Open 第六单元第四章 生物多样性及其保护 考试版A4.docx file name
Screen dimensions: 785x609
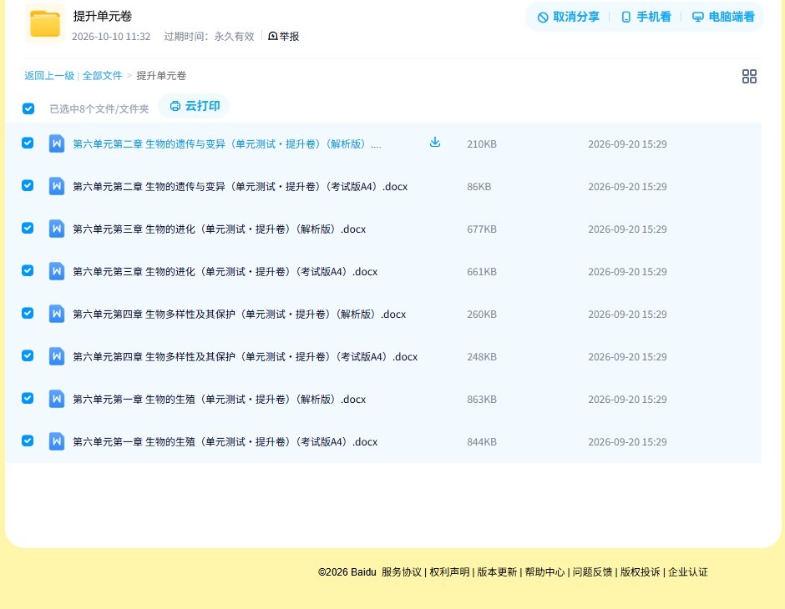click(x=245, y=356)
